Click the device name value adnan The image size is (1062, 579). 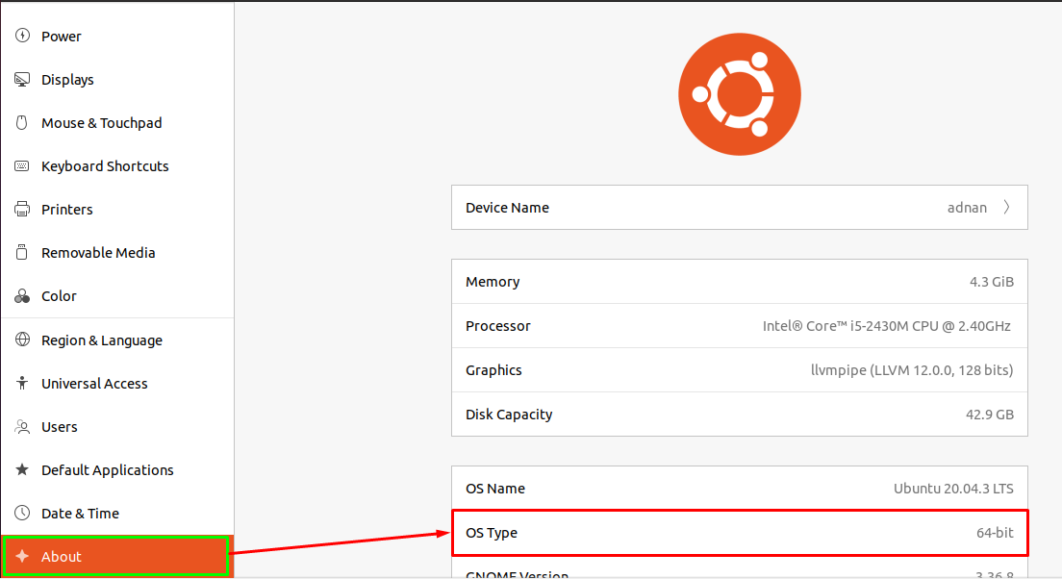[967, 208]
